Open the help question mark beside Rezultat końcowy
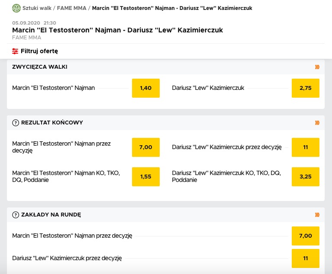The image size is (332, 274). 16,123
